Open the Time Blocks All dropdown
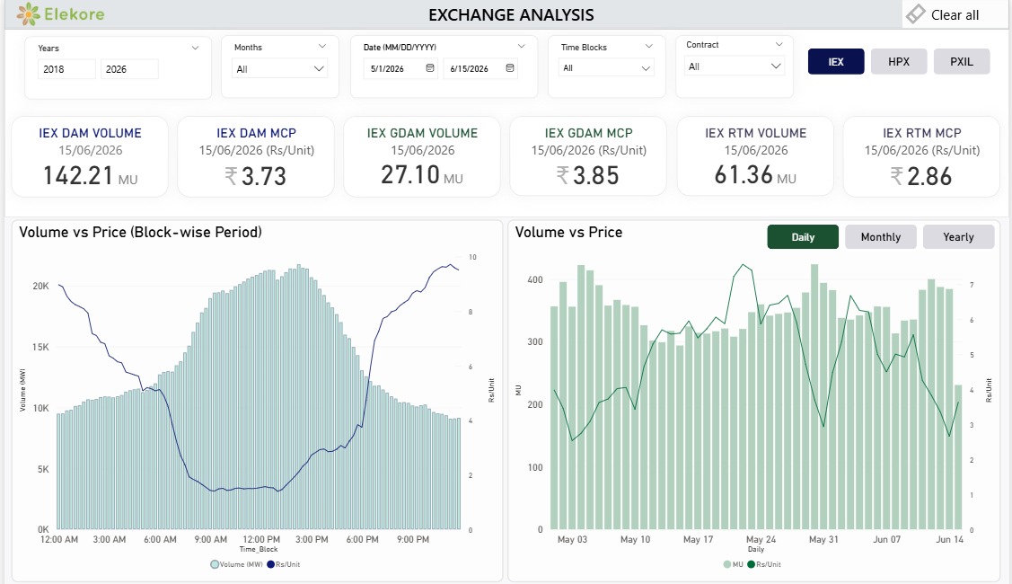Image resolution: width=1012 pixels, height=584 pixels. coord(606,67)
